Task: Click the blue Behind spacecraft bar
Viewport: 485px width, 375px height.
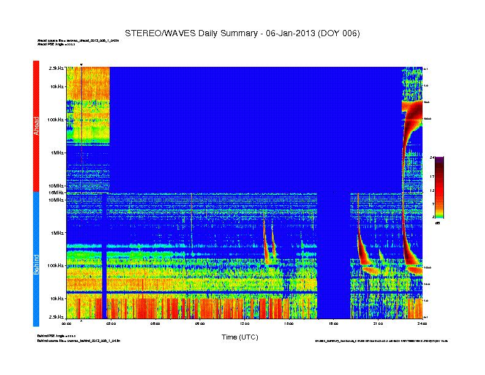Action: [36, 259]
